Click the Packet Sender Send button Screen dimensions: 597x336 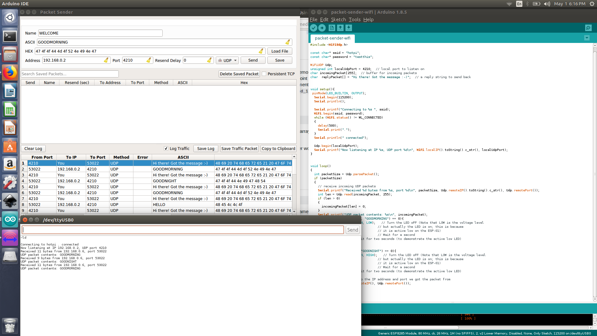pos(253,60)
